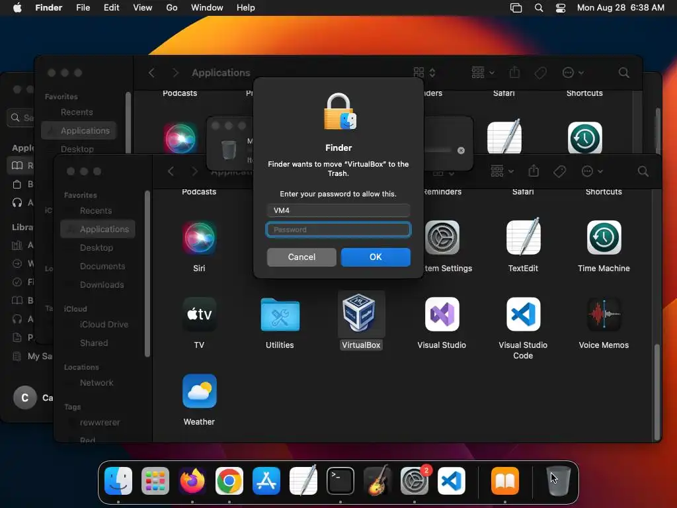Open App Store from the Dock
Image resolution: width=677 pixels, height=508 pixels.
tap(266, 481)
